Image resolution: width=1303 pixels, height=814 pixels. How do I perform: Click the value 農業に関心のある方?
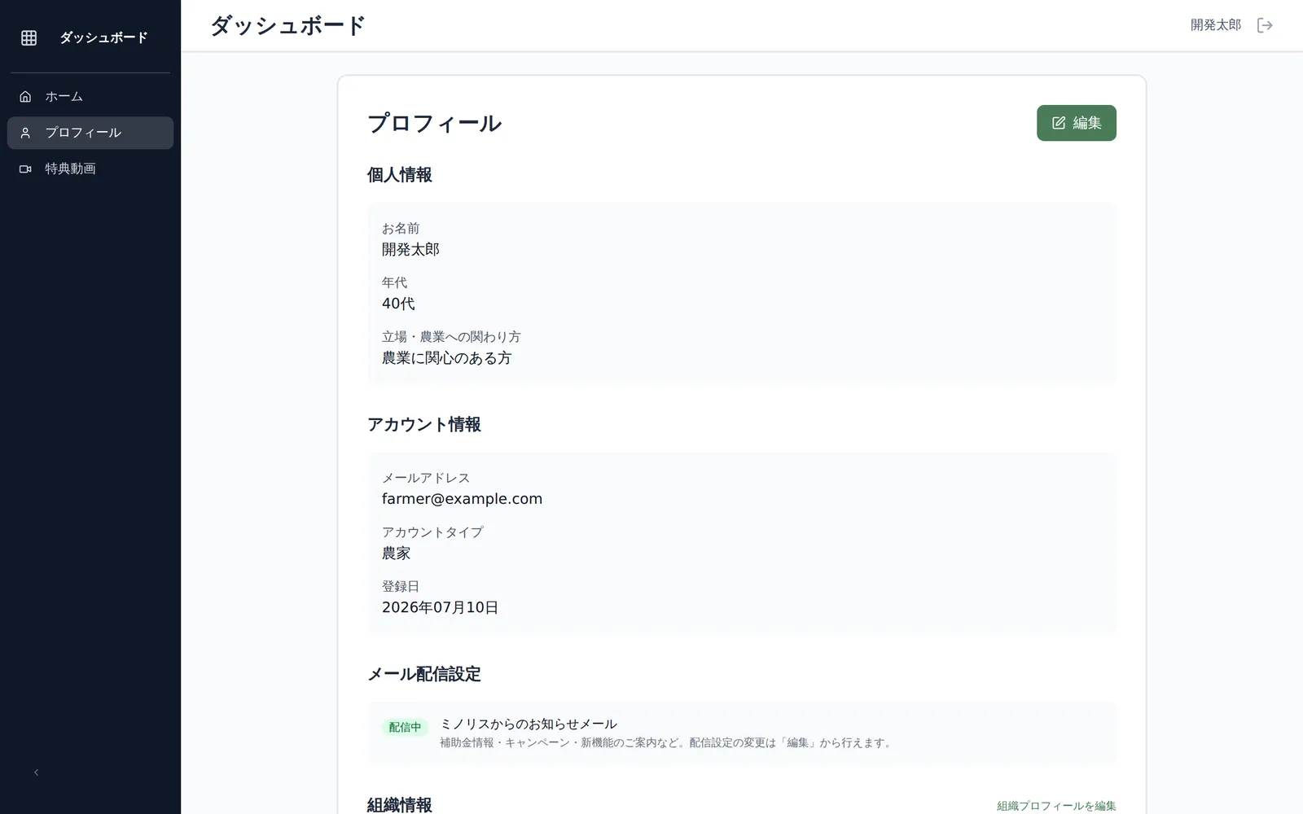pyautogui.click(x=446, y=358)
